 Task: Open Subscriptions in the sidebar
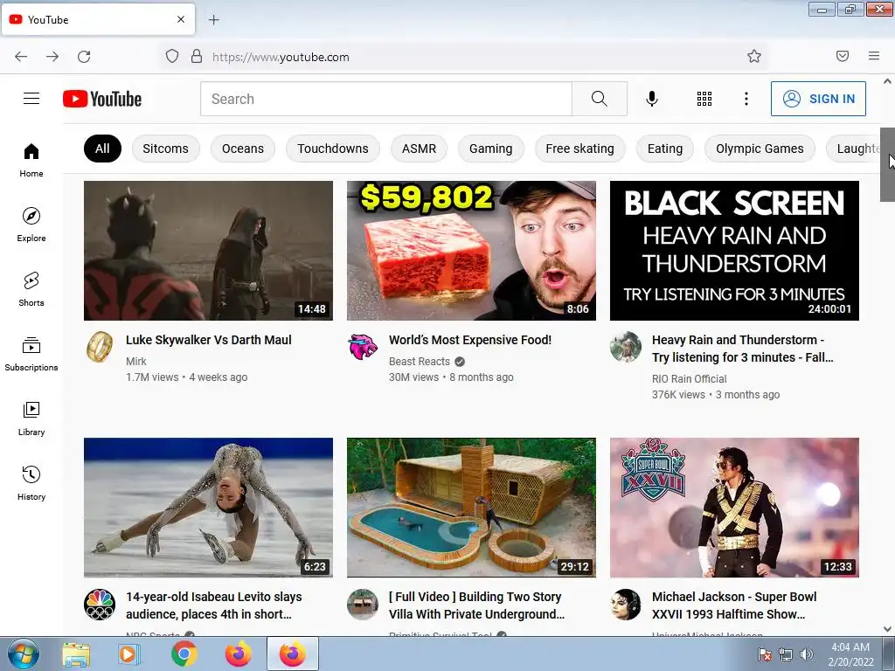(x=31, y=354)
